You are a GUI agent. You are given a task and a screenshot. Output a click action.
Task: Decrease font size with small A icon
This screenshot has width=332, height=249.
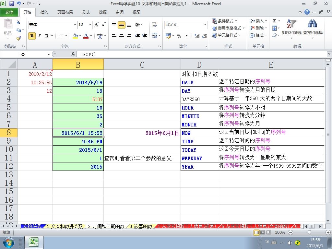[103, 25]
